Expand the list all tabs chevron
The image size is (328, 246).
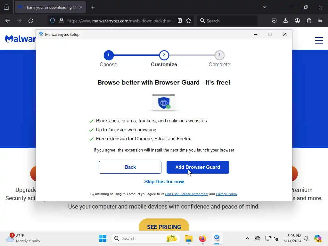pyautogui.click(x=264, y=7)
